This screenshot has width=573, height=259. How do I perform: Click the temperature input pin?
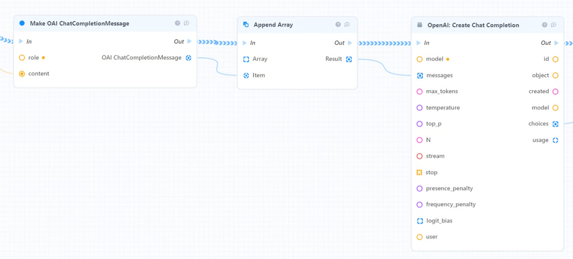tap(420, 107)
